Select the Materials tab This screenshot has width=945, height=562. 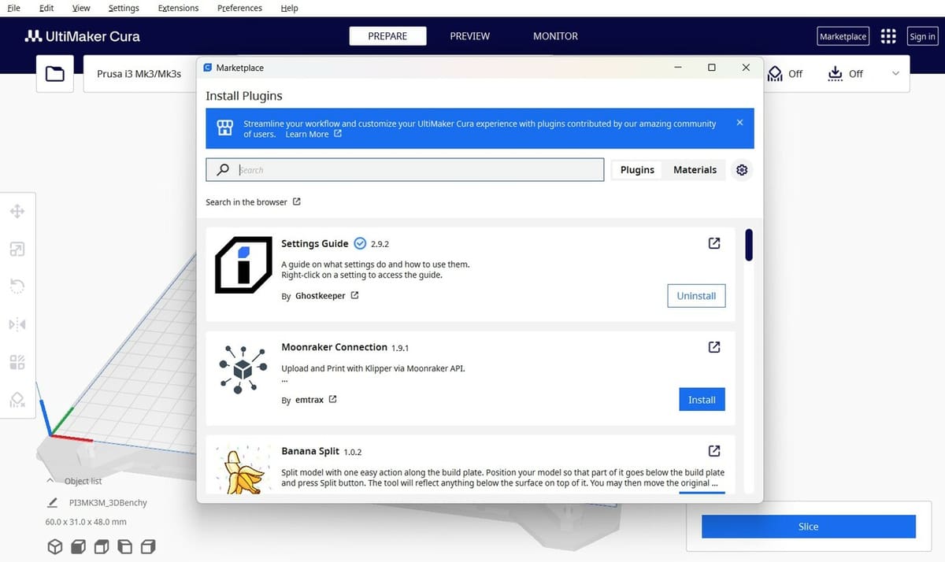coord(695,170)
